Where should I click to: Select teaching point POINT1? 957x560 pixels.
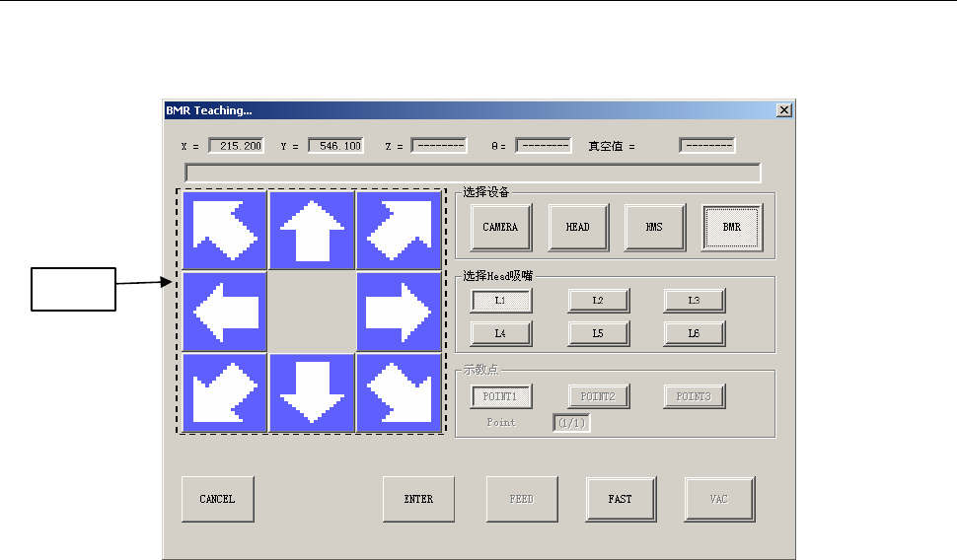point(501,396)
